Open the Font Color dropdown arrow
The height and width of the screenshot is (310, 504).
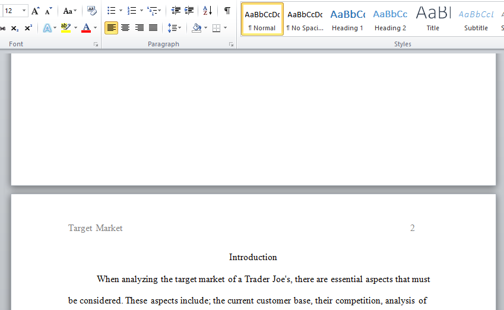point(95,28)
